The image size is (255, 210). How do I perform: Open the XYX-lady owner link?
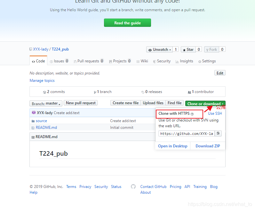click(41, 49)
